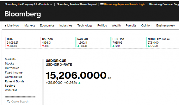Open Currencies in the left sidebar
This screenshot has height=105, width=179.
12,68
